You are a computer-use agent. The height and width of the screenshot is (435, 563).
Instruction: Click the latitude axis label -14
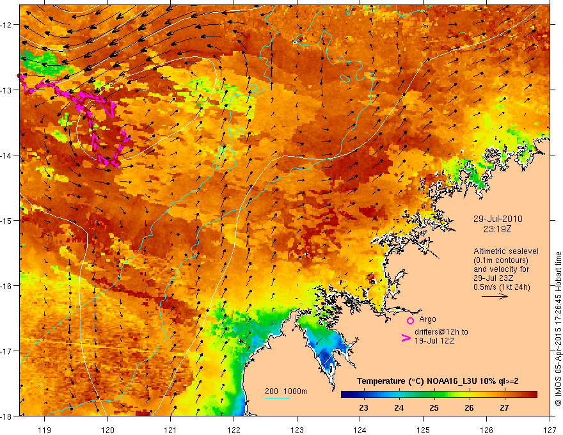[x=6, y=155]
